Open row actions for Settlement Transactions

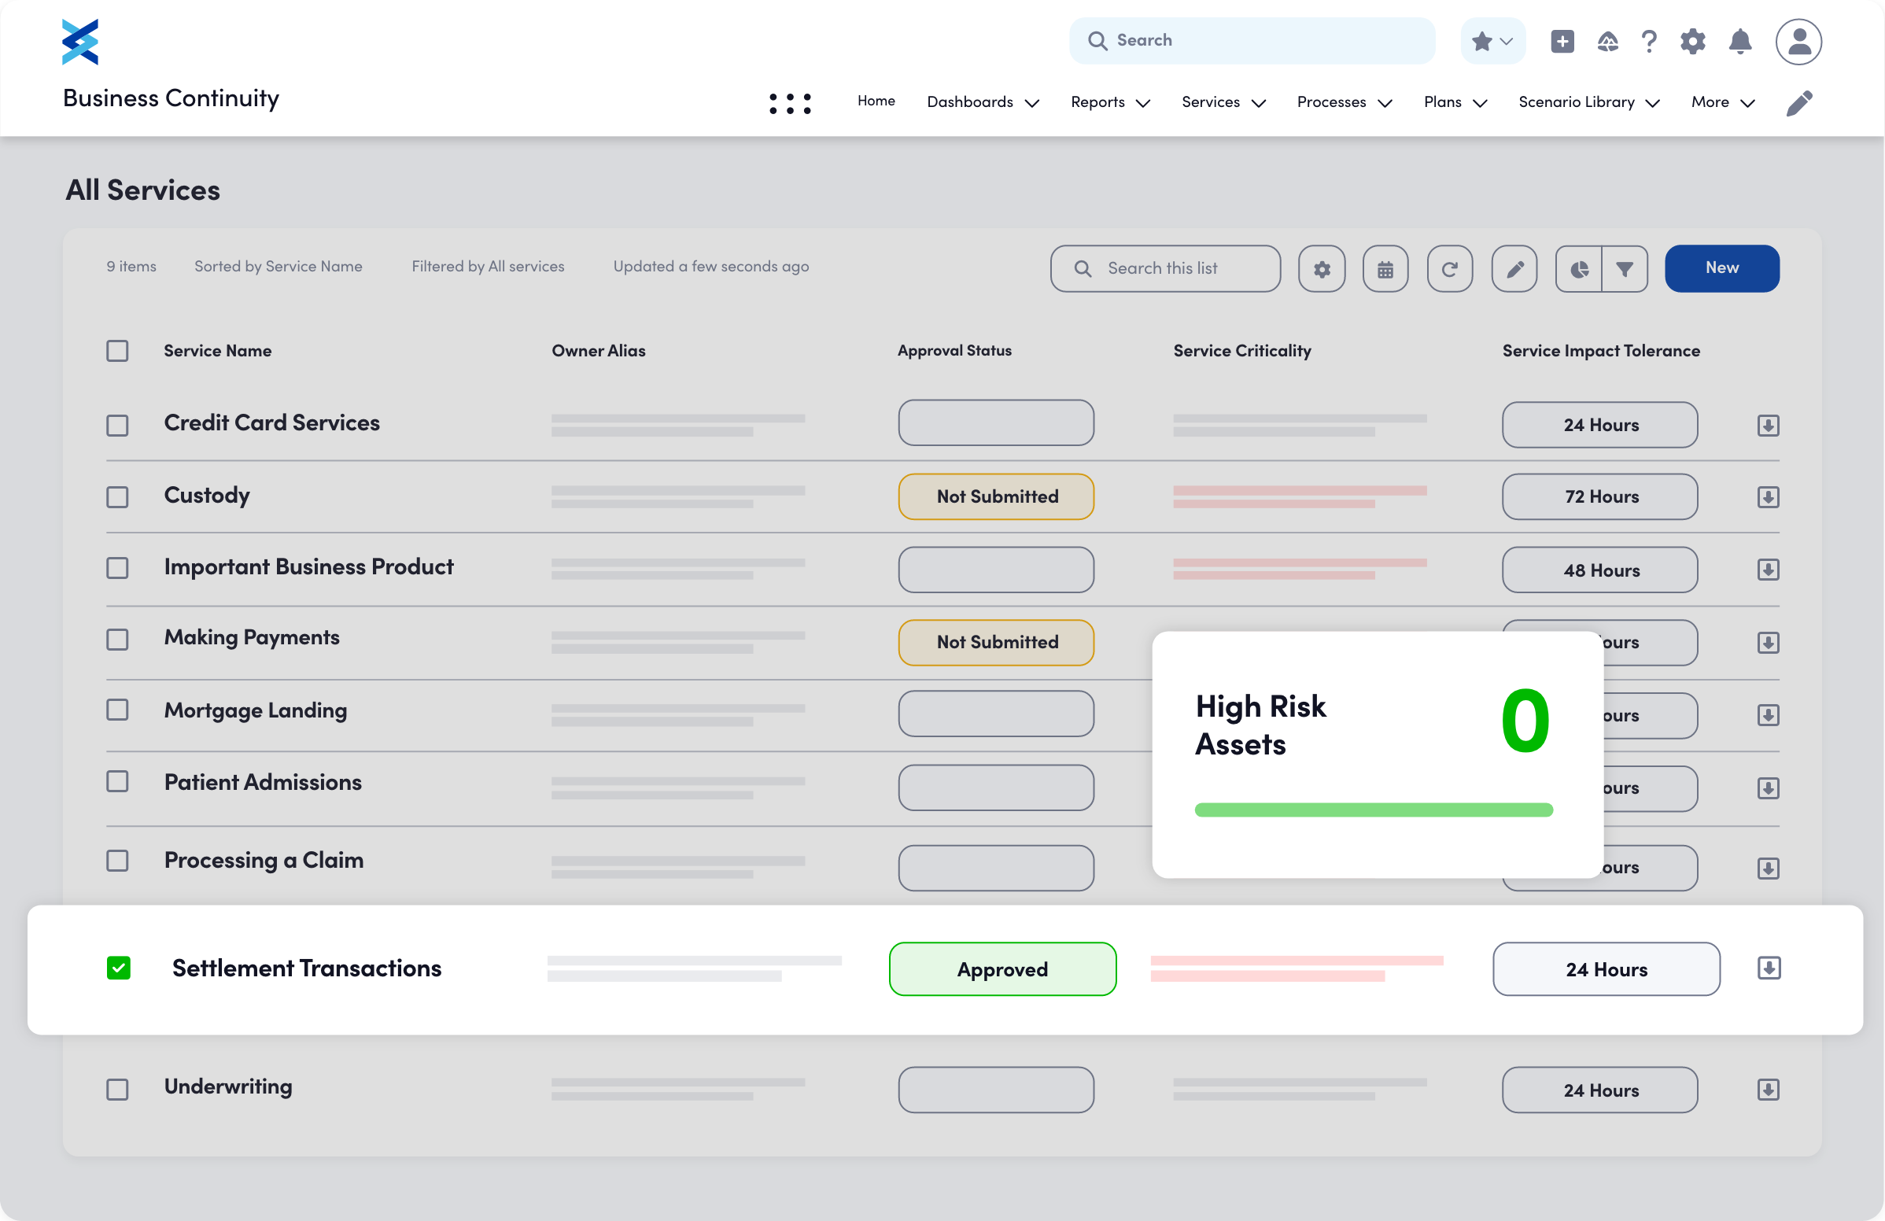[x=1769, y=968]
